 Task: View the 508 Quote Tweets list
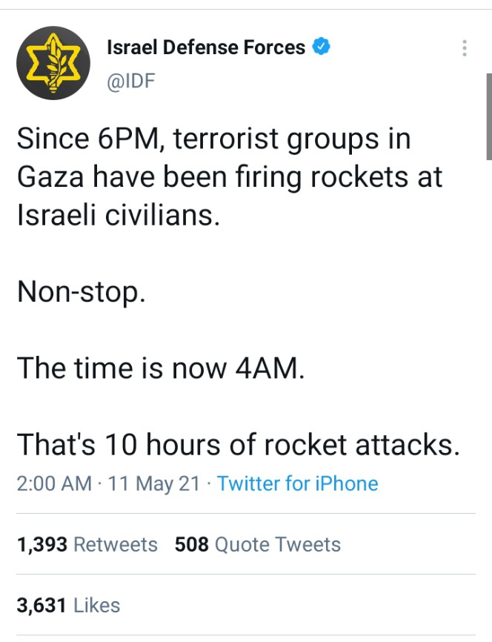[x=258, y=545]
